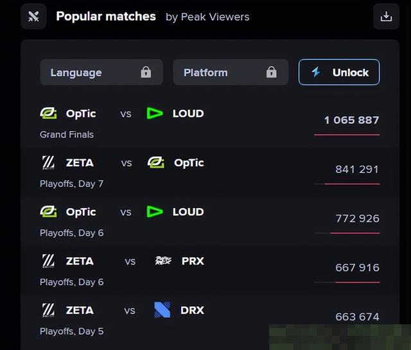Click the download export icon

coord(386,17)
